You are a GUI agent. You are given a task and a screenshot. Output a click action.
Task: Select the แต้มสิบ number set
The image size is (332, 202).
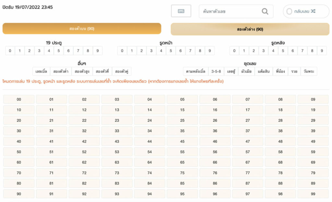pyautogui.click(x=264, y=71)
